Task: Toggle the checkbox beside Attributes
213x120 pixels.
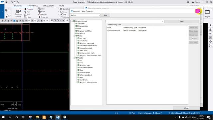Action: 76,24
